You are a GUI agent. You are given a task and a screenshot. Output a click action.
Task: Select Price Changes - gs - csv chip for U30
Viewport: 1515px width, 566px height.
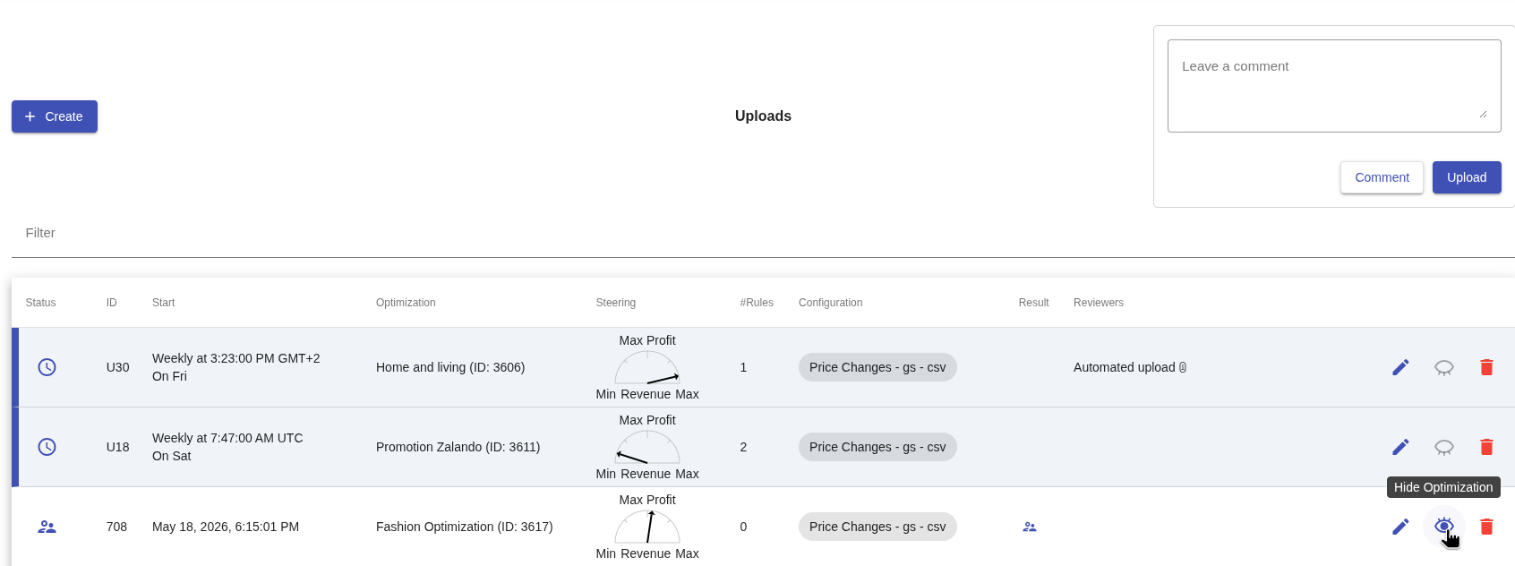(x=877, y=367)
